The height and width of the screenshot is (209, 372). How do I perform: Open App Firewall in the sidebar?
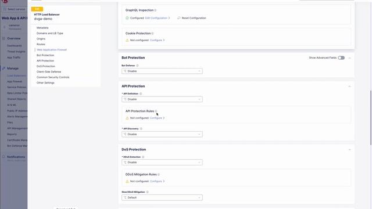click(x=15, y=81)
